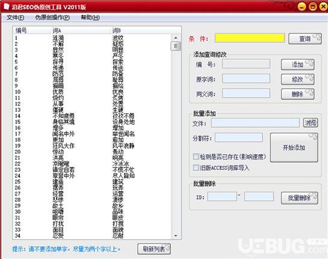Minimize the window
This screenshot has height=259, width=328.
(x=302, y=7)
